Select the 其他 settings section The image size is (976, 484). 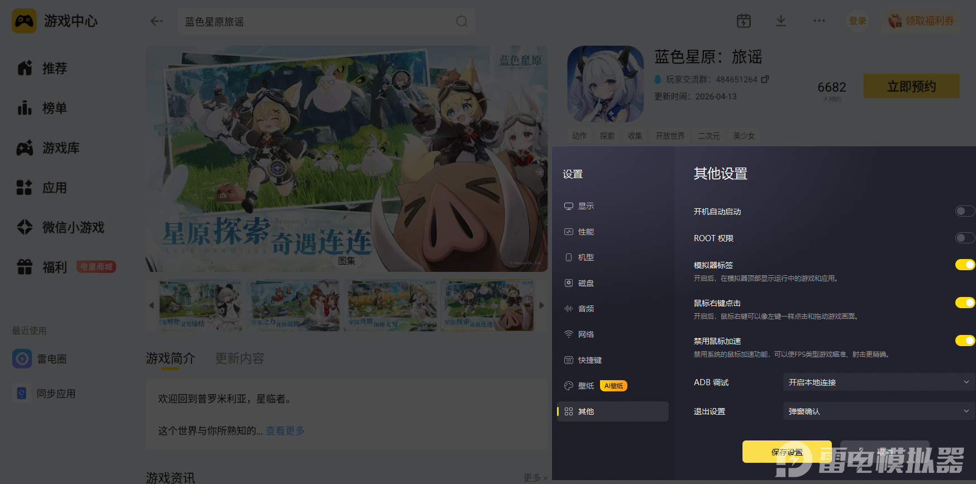point(612,411)
